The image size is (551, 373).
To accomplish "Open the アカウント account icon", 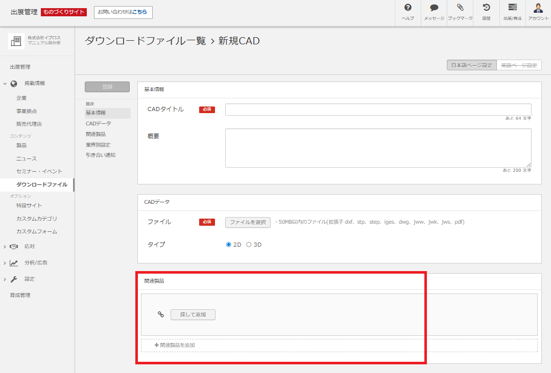I will (x=538, y=13).
